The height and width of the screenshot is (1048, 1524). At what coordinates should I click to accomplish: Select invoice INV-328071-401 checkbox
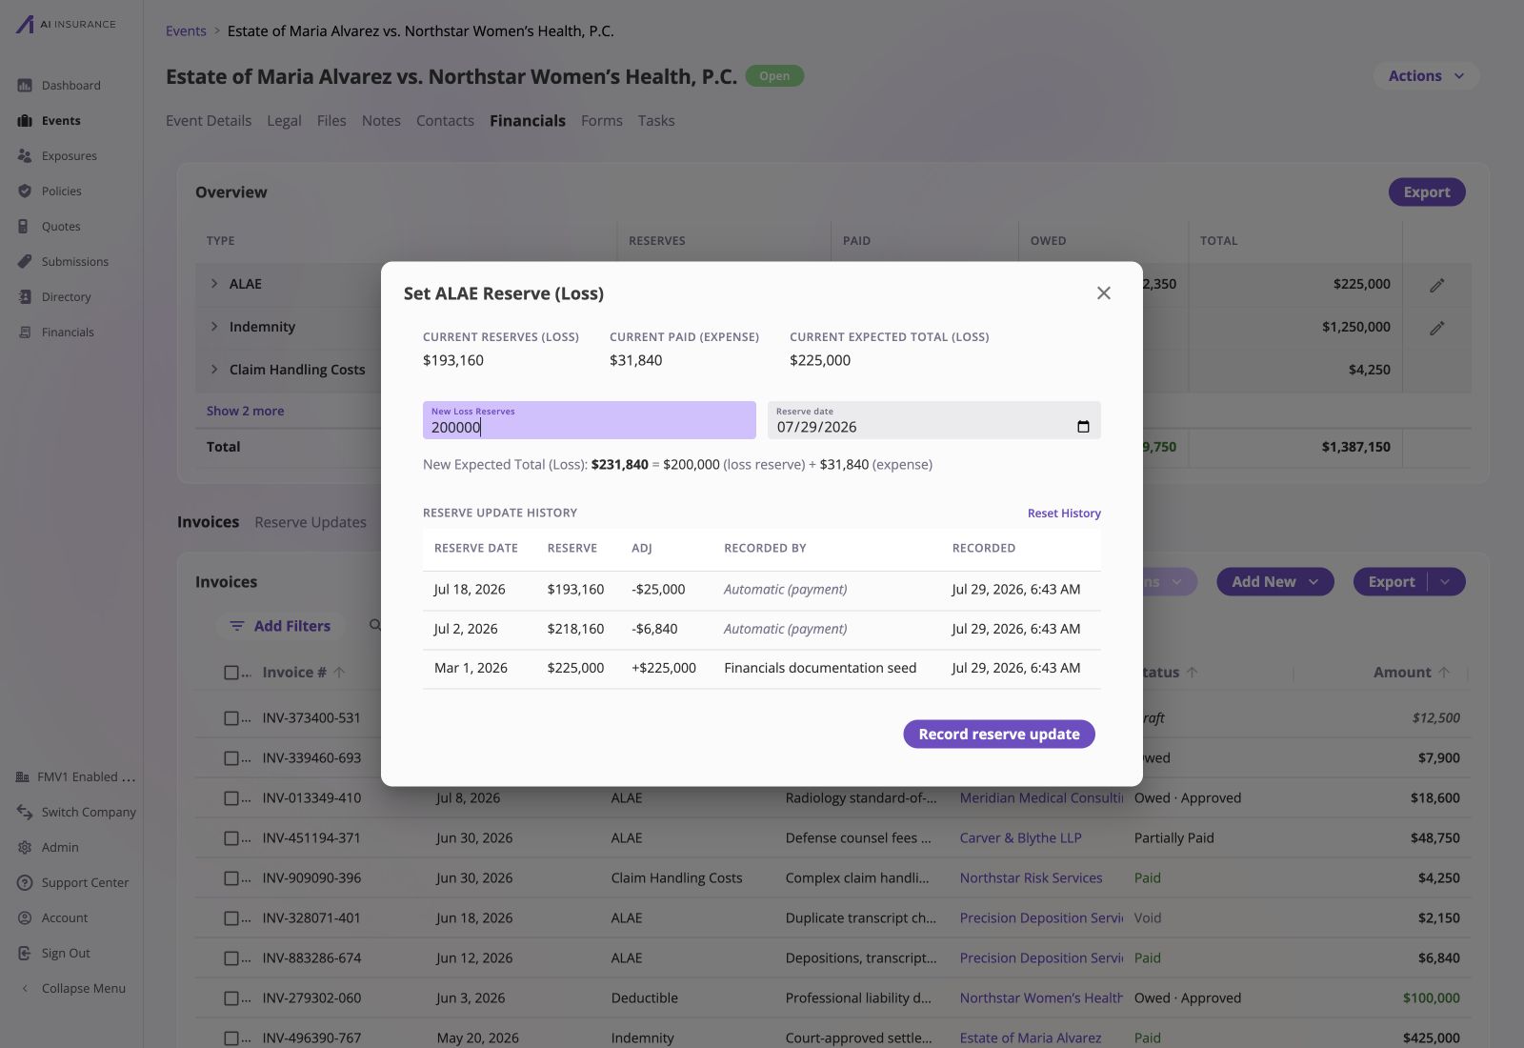(231, 918)
